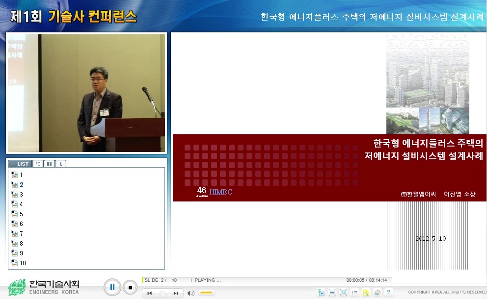Image resolution: width=487 pixels, height=299 pixels.
Task: Select slide 5 in the list
Action: (21, 214)
